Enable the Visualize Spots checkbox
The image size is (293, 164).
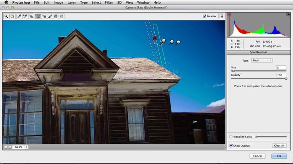[231, 137]
